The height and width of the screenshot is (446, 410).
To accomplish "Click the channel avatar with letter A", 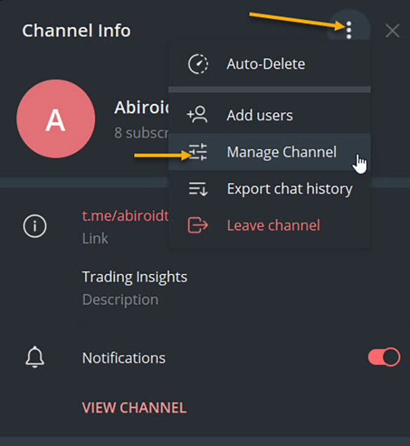I will click(x=56, y=120).
